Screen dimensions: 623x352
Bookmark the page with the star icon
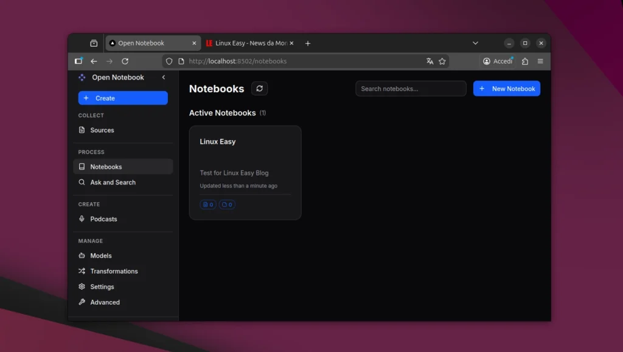[x=442, y=61]
